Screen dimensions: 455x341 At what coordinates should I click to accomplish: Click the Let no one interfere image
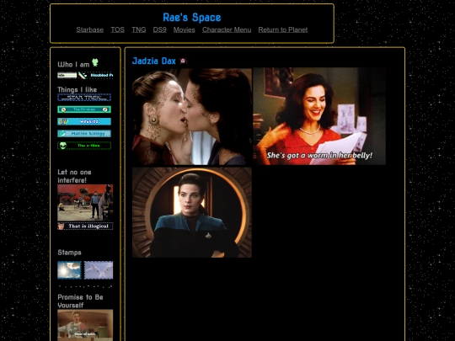[x=85, y=203]
